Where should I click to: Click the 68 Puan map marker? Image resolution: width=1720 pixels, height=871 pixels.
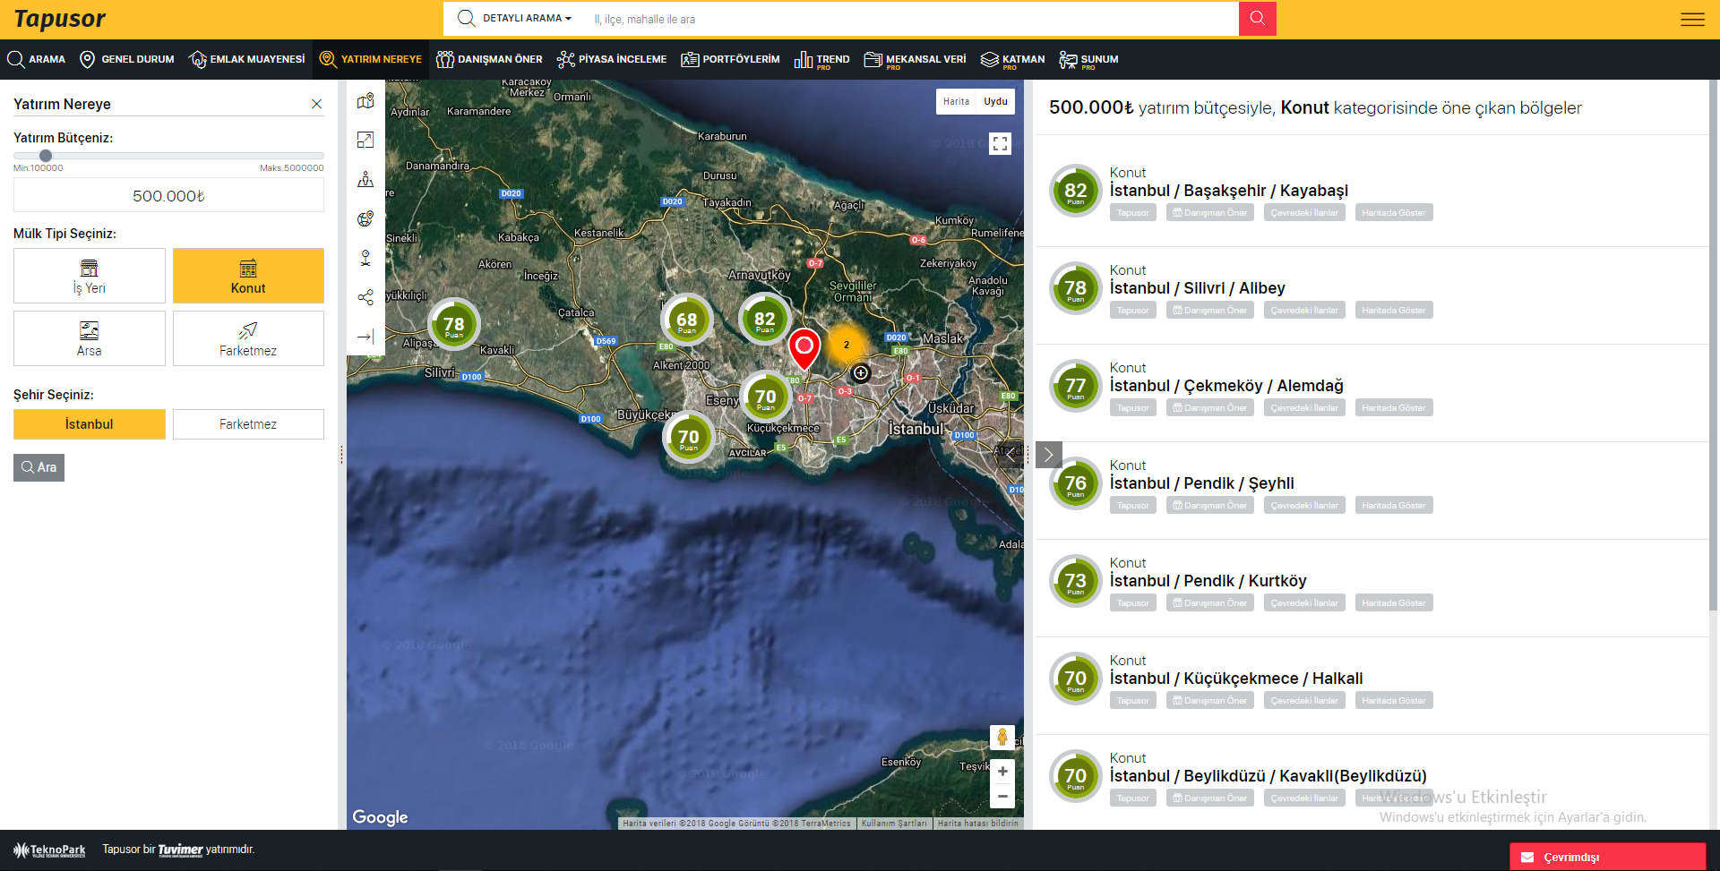[x=687, y=320]
